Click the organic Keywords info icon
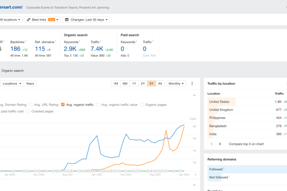Image resolution: width=287 pixels, height=191 pixels. [x=79, y=41]
